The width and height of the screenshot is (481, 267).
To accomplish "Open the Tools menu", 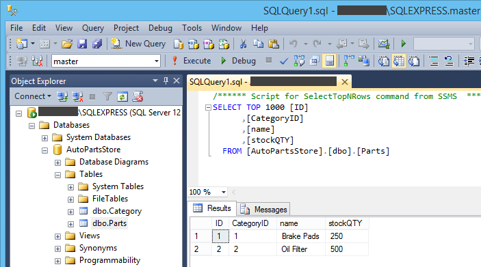I will tap(192, 28).
